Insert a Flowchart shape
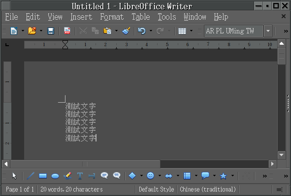Viewport: 291px width, 196px height. click(x=187, y=176)
